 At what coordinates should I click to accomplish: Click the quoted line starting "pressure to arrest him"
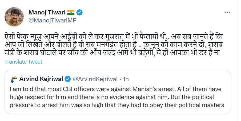(117, 105)
